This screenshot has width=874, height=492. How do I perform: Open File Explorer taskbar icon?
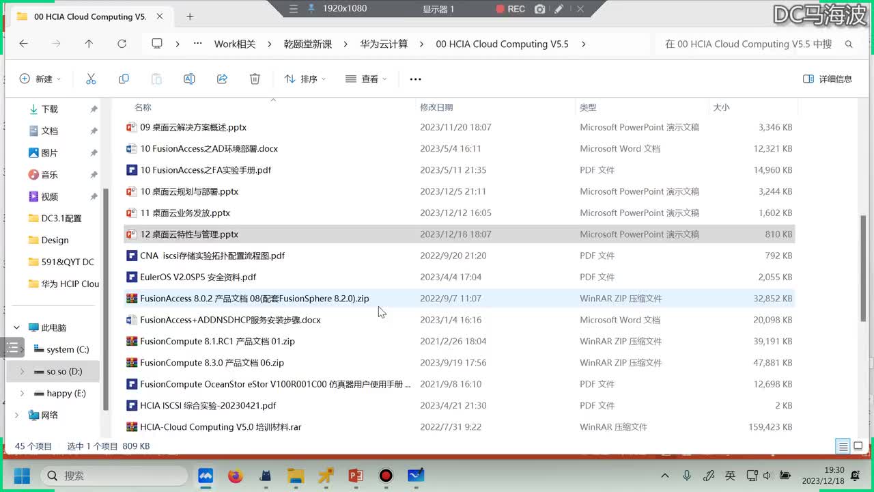pyautogui.click(x=296, y=476)
